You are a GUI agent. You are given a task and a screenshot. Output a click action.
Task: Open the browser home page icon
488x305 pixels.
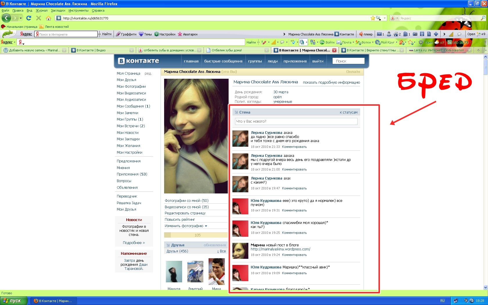(49, 18)
